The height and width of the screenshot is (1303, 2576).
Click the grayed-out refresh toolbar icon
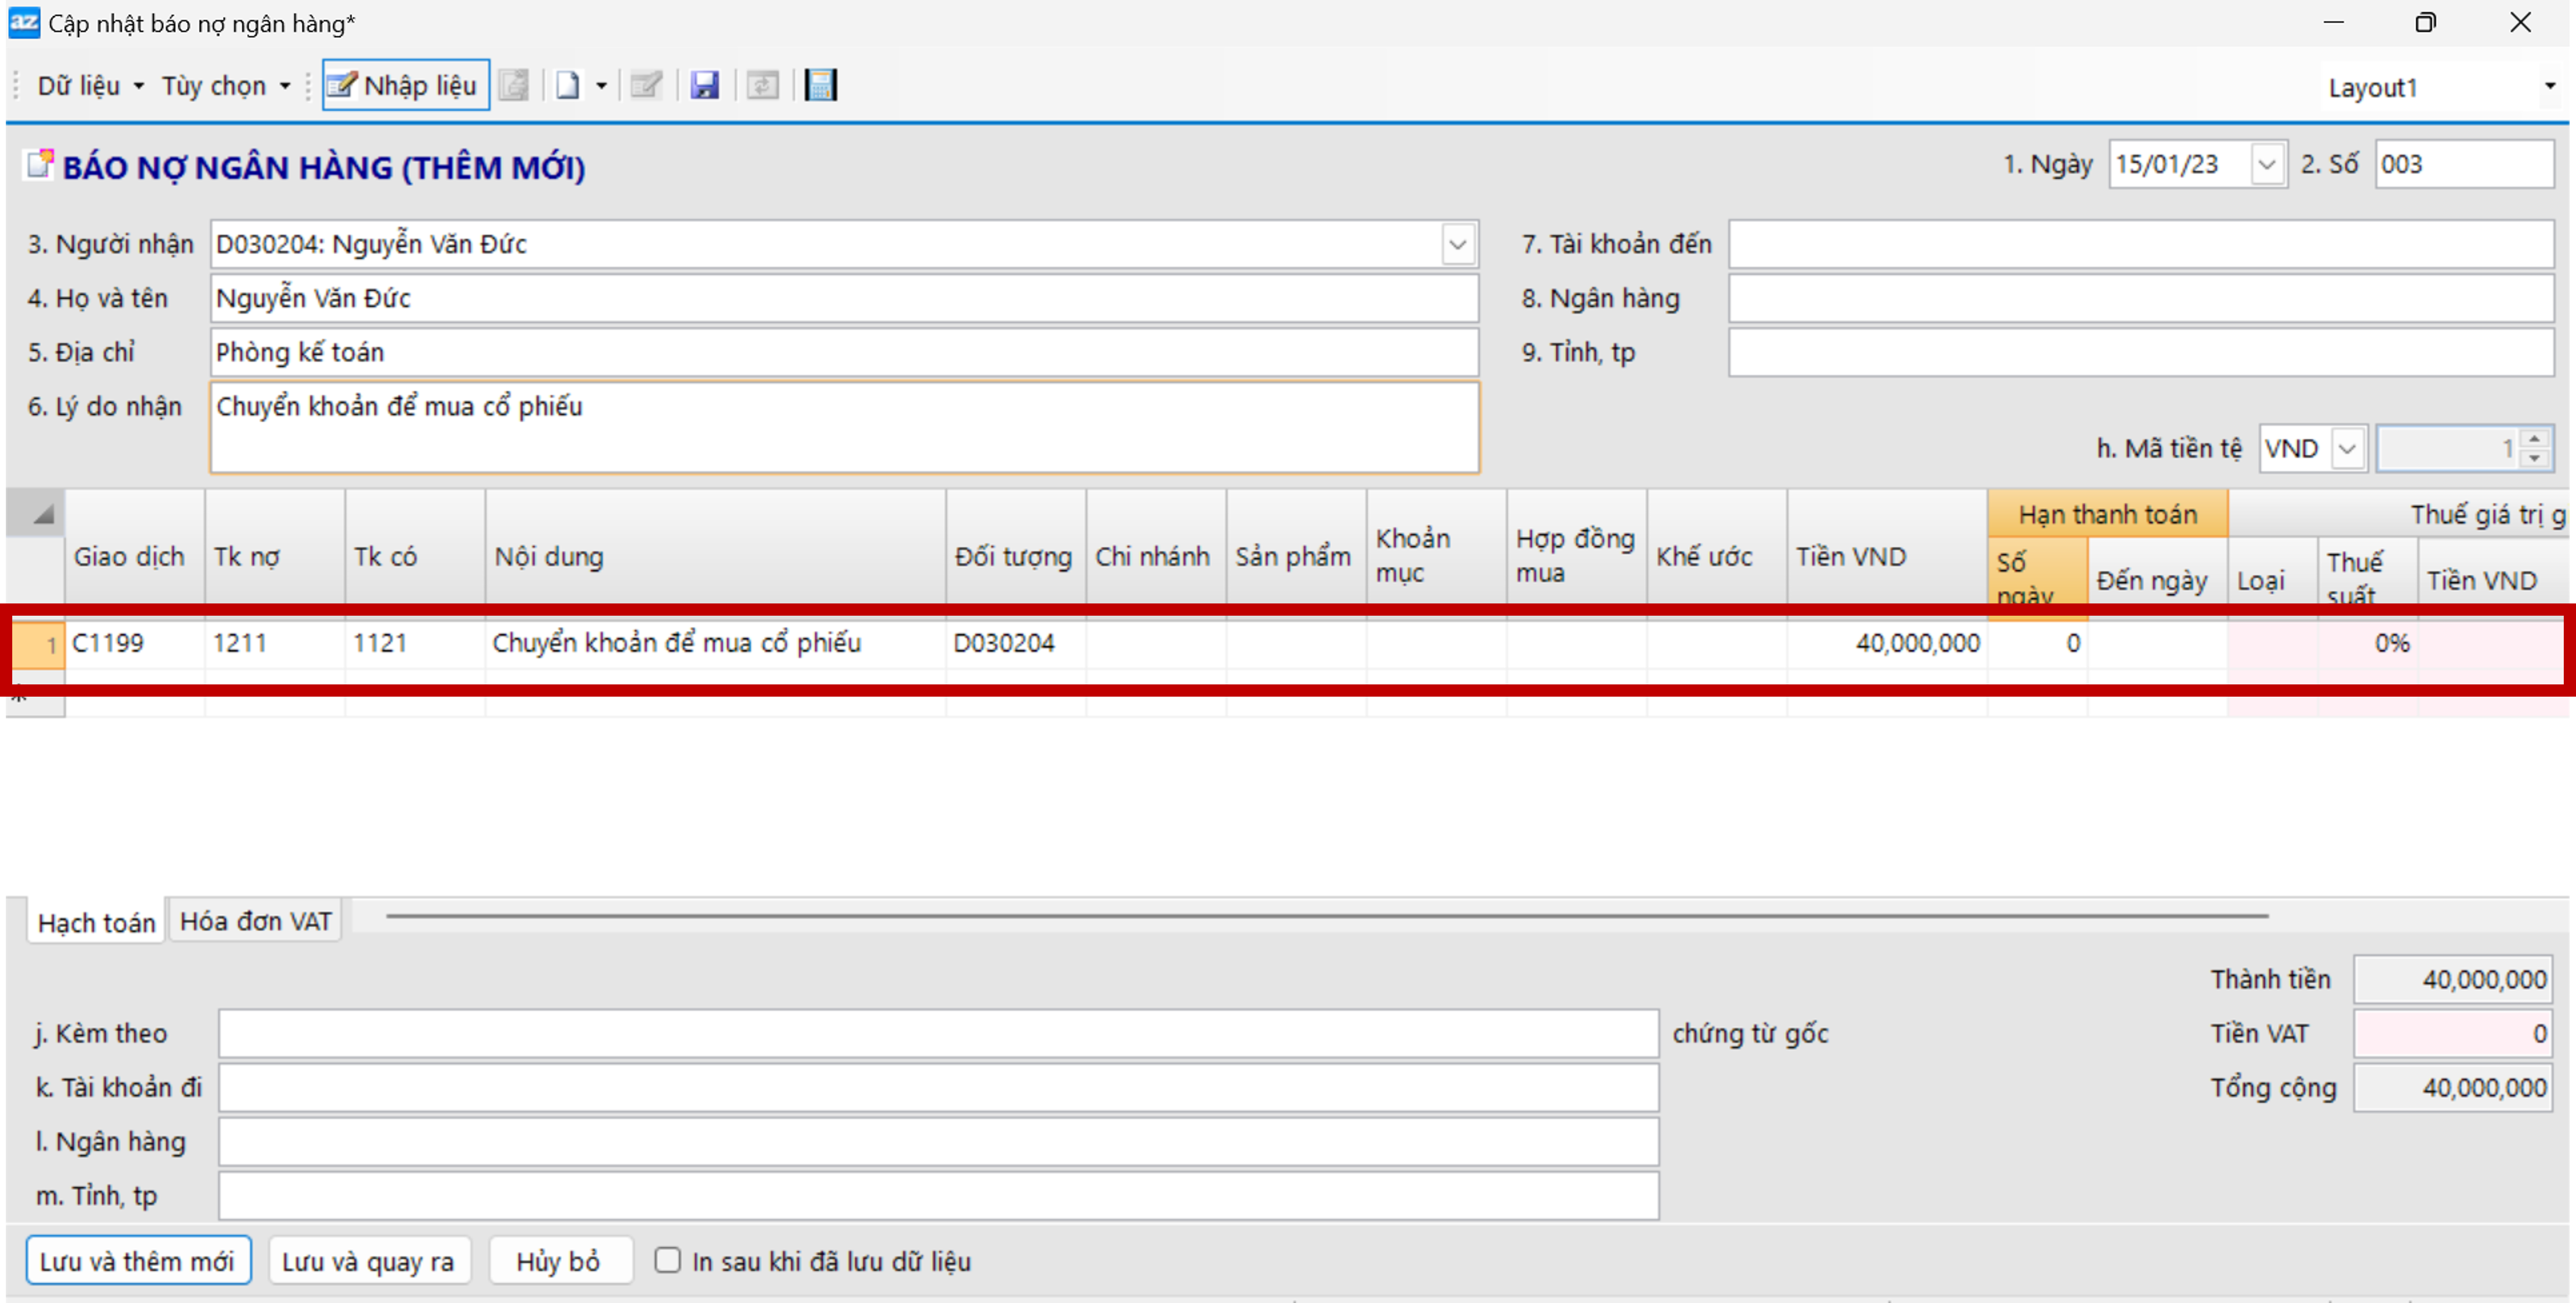coord(762,86)
